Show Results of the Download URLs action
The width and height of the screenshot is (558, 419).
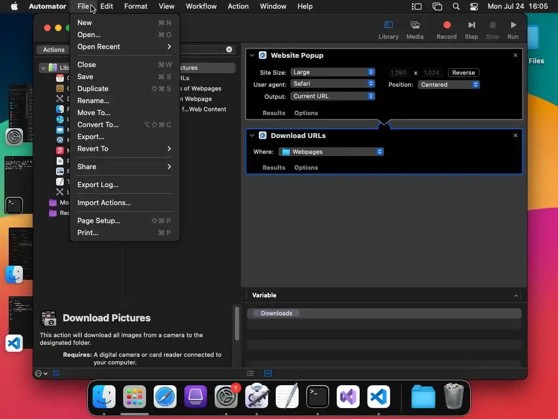point(274,167)
